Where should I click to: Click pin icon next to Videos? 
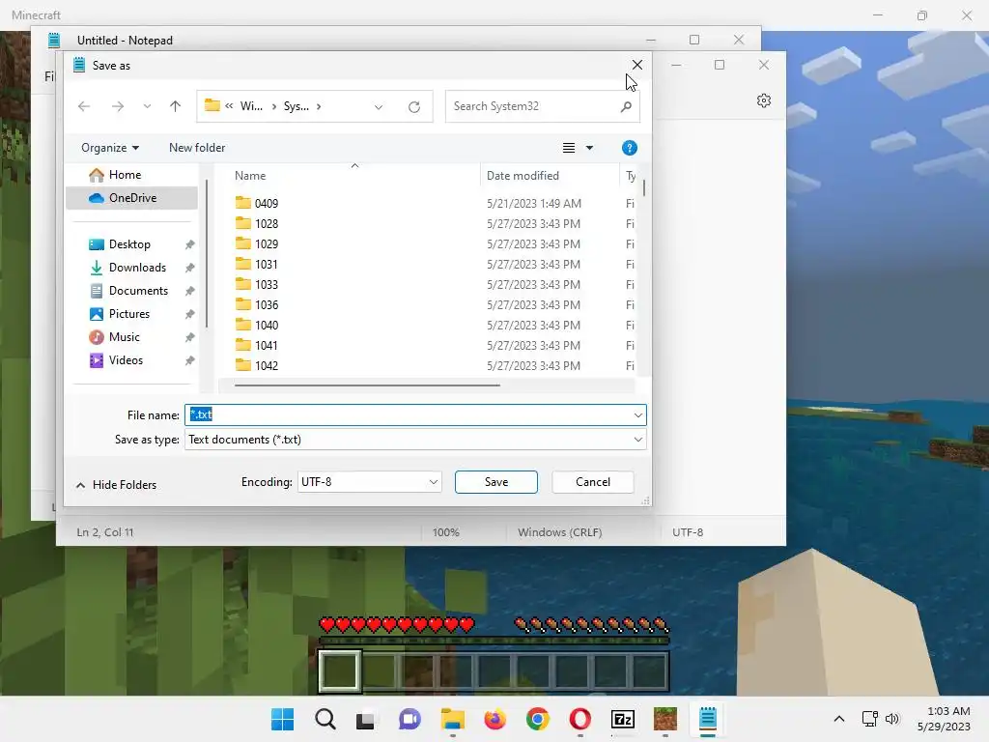click(x=189, y=361)
